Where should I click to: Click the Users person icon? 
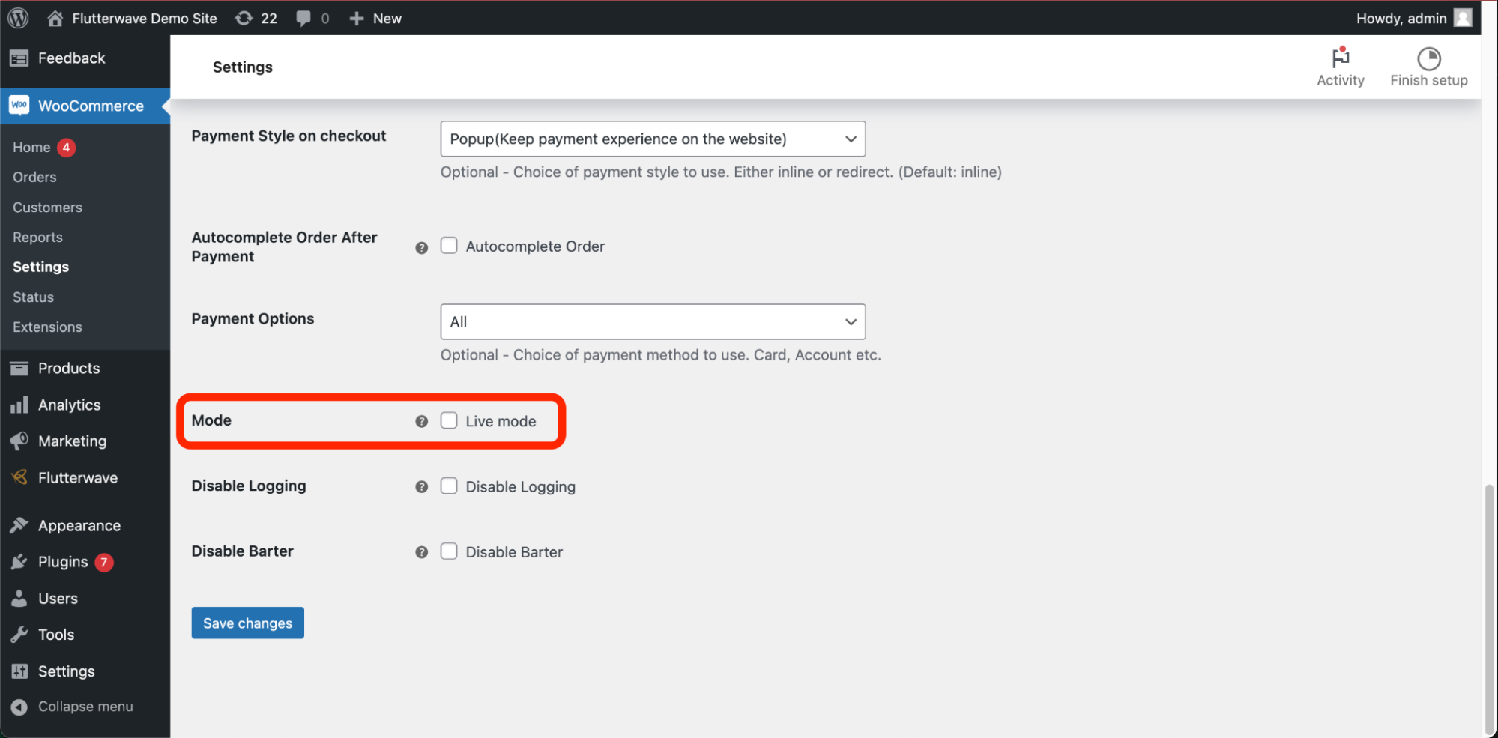coord(19,598)
